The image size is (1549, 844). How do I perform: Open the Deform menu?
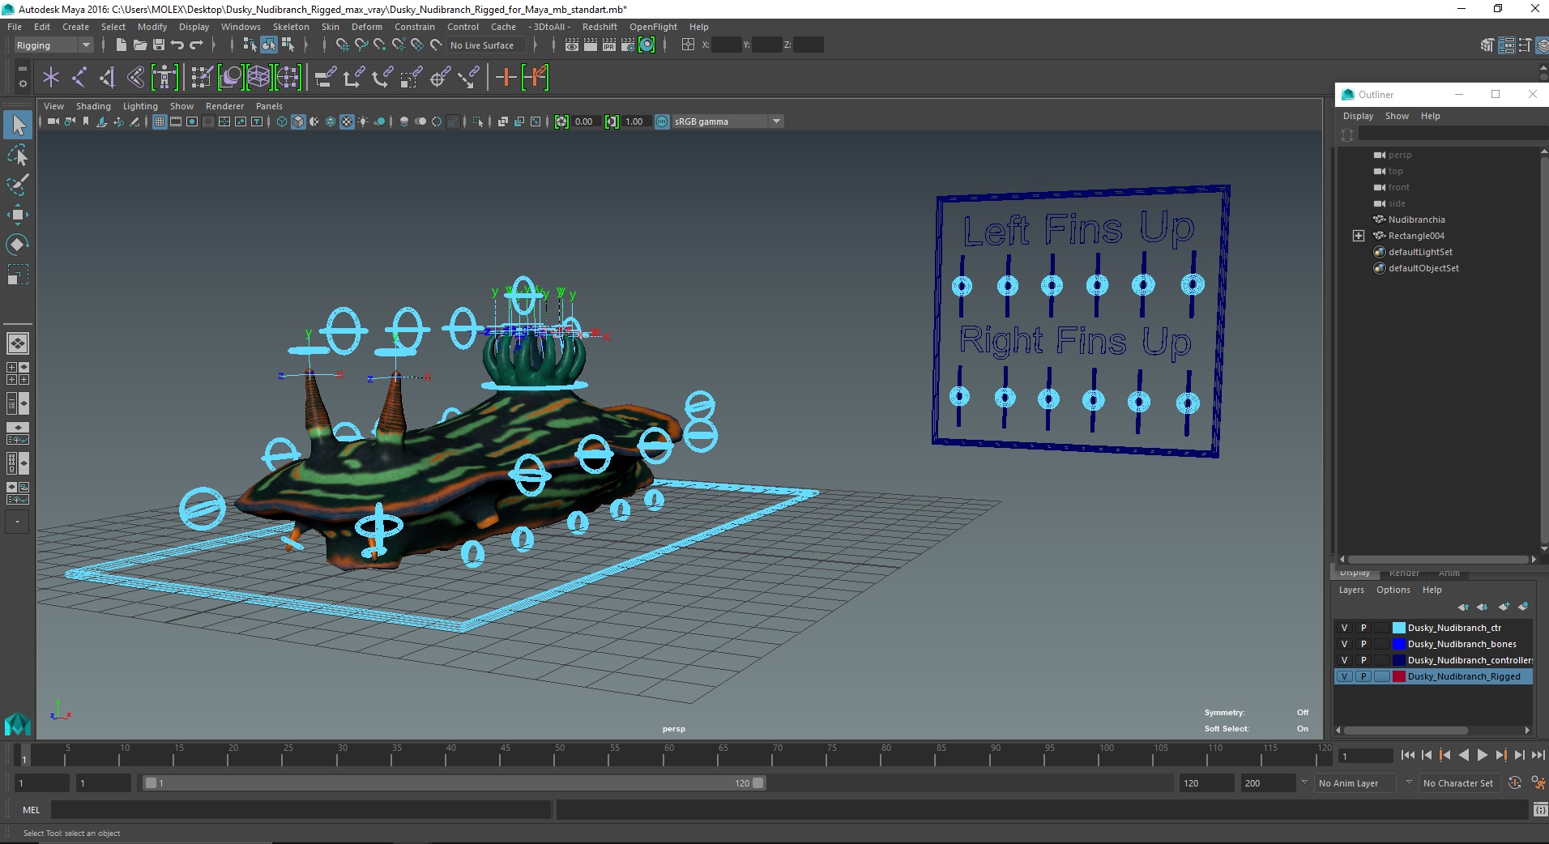(x=366, y=27)
